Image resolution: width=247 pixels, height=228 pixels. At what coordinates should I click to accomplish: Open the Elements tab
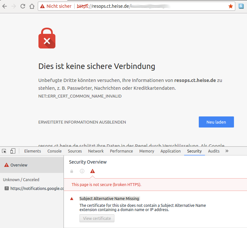(x=33, y=151)
